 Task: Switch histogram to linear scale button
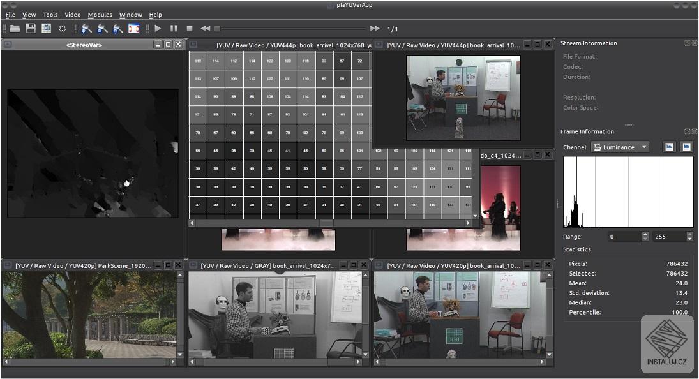[x=669, y=147]
